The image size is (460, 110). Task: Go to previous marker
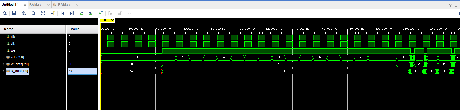tap(110, 13)
